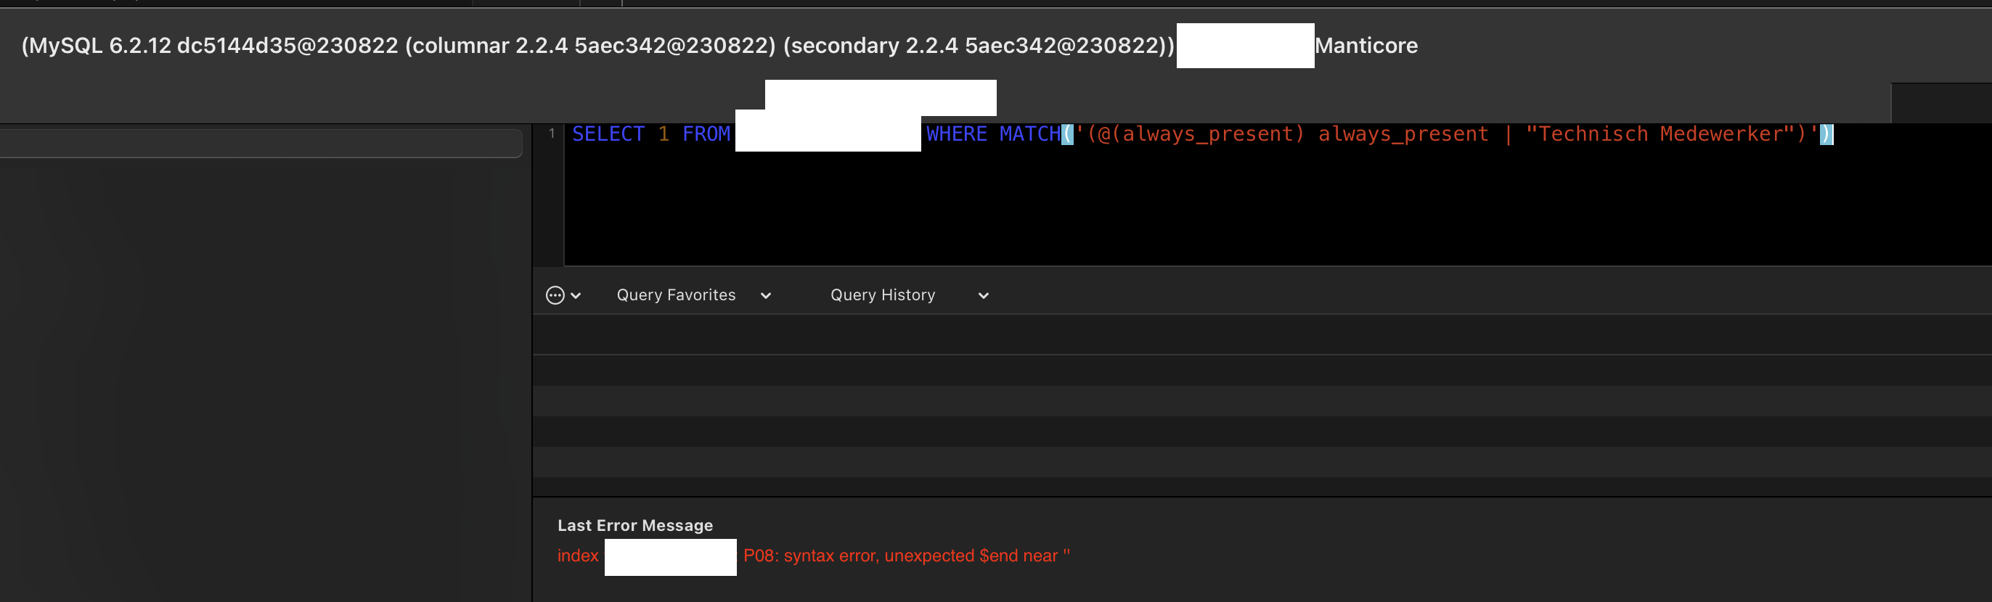The height and width of the screenshot is (602, 1992).
Task: Click the highlighted closing parenthesis at query end
Action: click(1826, 133)
